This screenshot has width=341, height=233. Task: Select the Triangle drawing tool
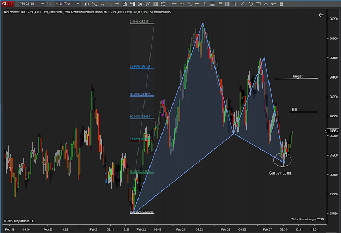point(266,4)
